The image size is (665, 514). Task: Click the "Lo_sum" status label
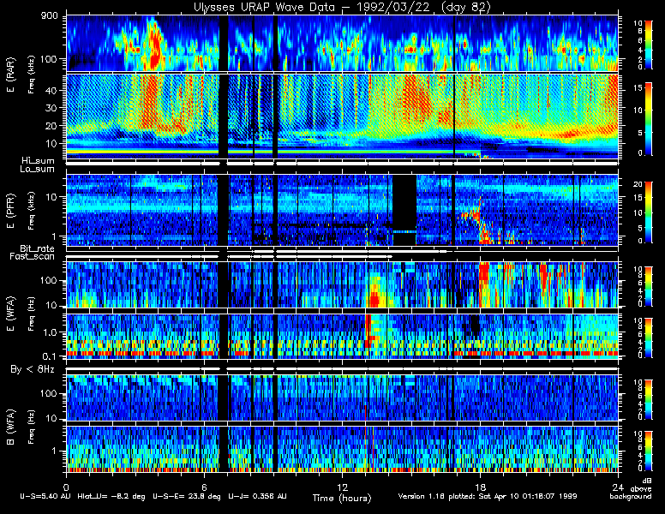coord(38,170)
